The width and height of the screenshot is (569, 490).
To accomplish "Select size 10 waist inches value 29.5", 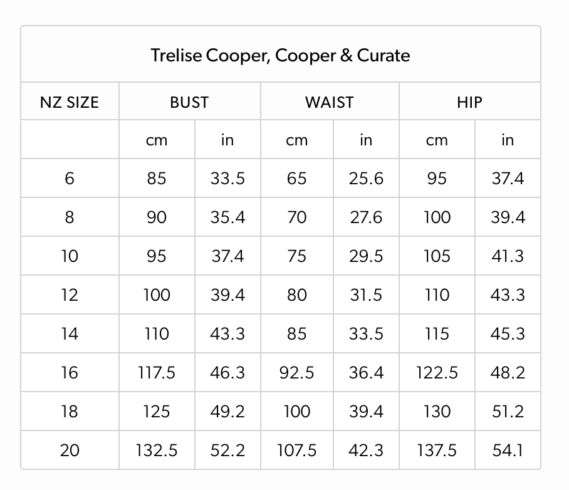I will (366, 256).
